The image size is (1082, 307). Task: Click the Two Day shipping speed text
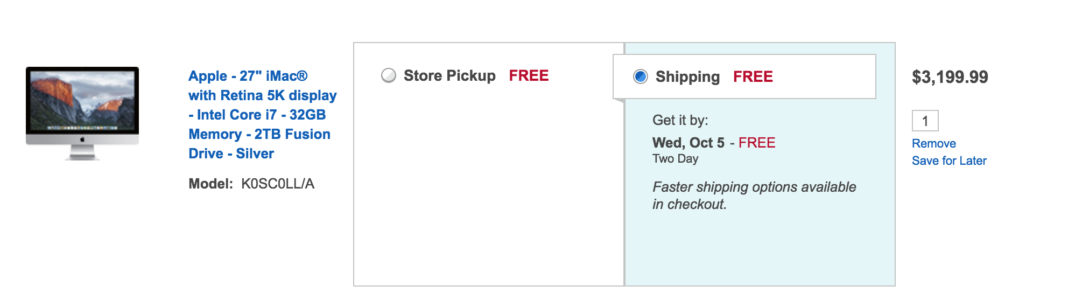pyautogui.click(x=675, y=159)
